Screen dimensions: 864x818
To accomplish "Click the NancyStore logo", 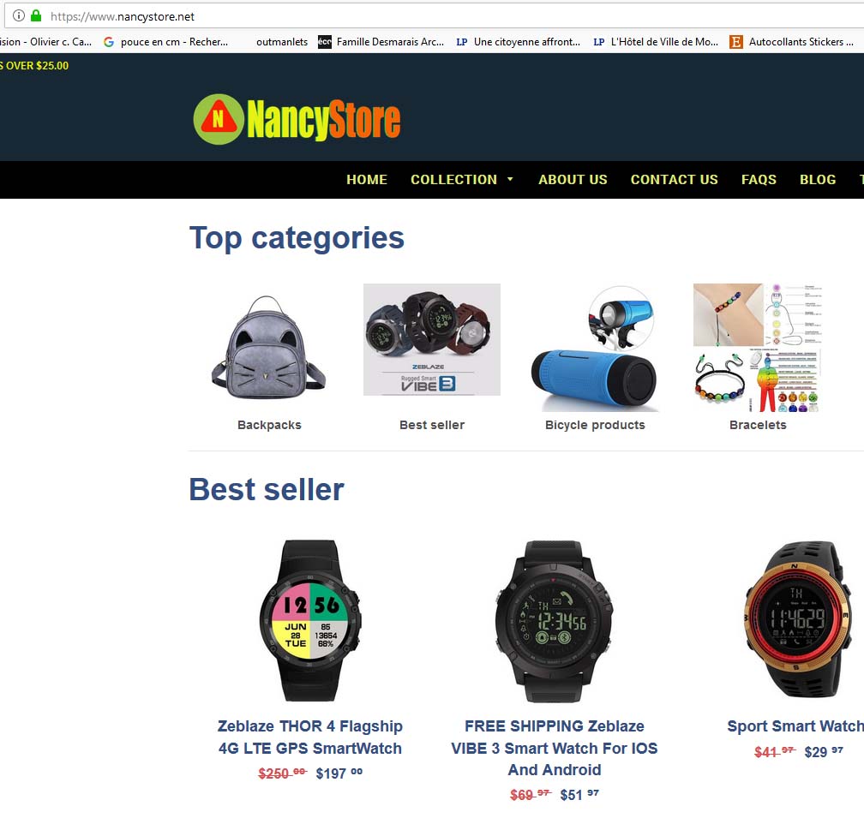I will [x=297, y=119].
